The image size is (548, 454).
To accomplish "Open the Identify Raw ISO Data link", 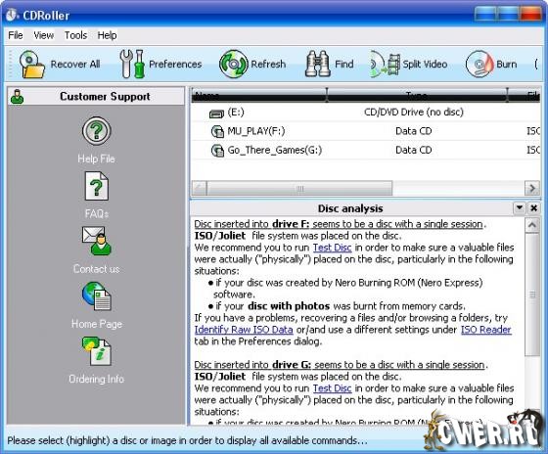I will pyautogui.click(x=244, y=330).
